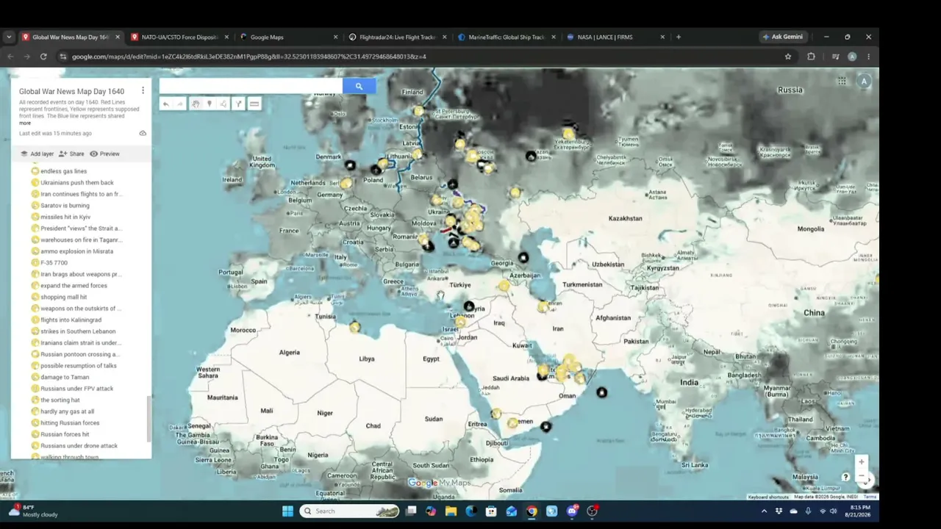Screen dimensions: 941x529
Task: Switch to MarineTraffic Global Ship Tracking tab
Action: (x=506, y=37)
